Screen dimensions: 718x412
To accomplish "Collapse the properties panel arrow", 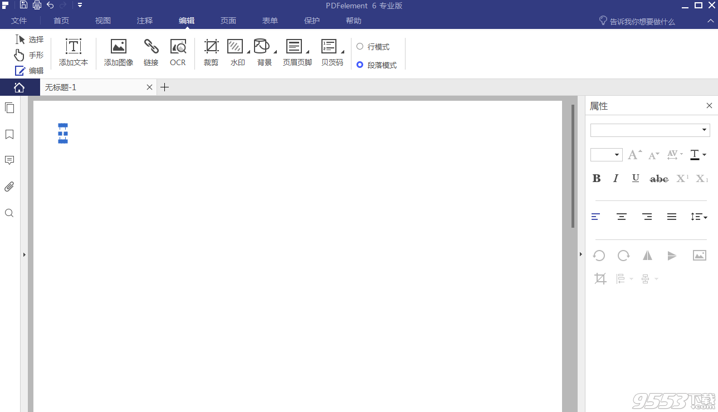I will pos(580,254).
